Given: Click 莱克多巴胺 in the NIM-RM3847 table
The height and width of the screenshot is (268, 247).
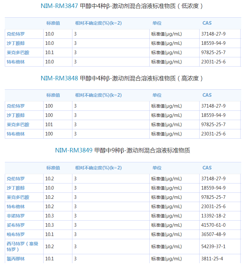Looking at the screenshot, I should (x=18, y=53).
